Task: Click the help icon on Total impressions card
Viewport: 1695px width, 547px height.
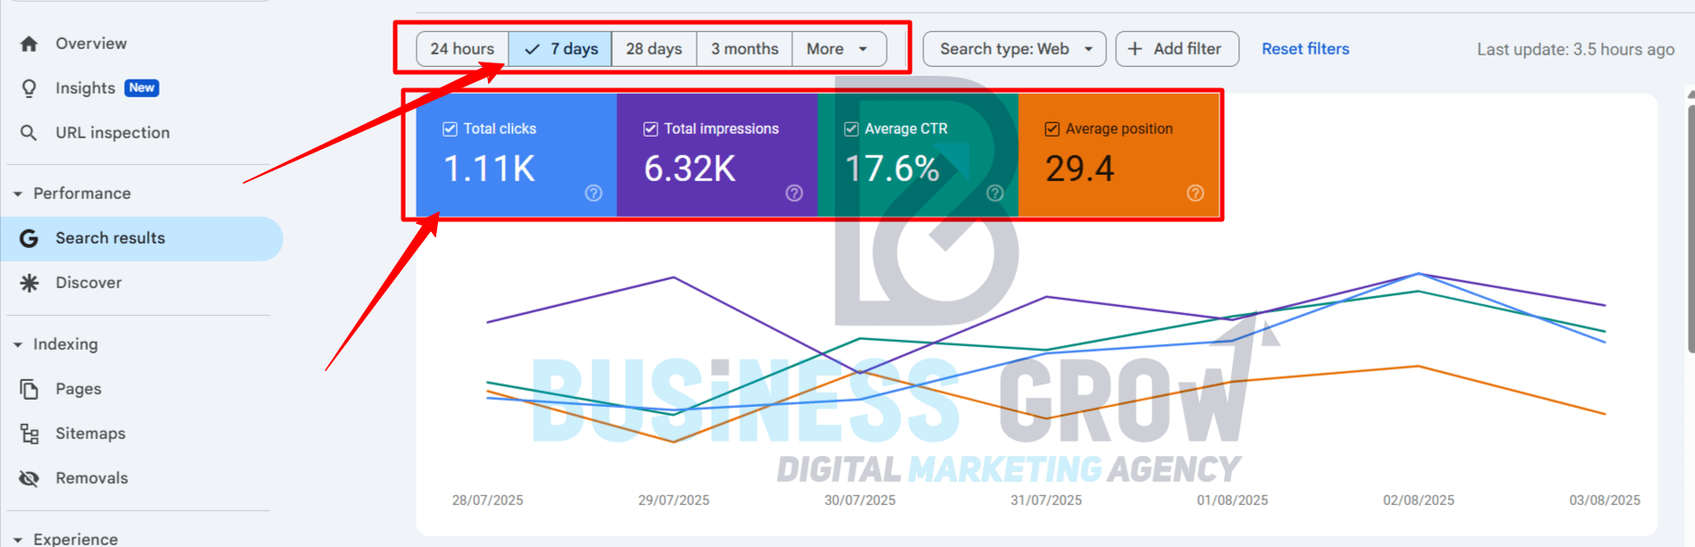Action: (x=794, y=193)
